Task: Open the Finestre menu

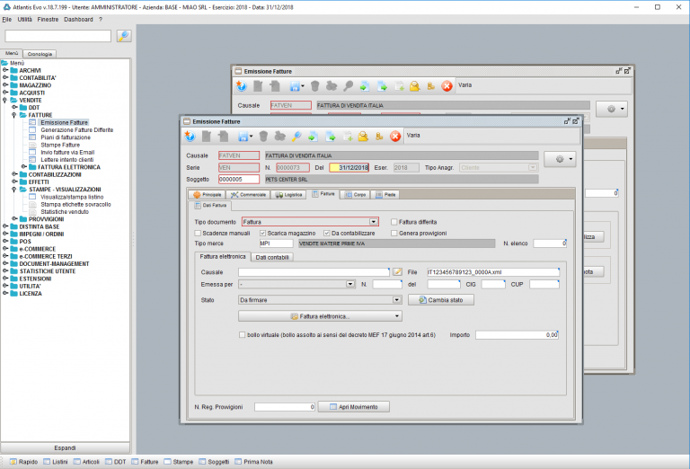Action: (x=48, y=20)
